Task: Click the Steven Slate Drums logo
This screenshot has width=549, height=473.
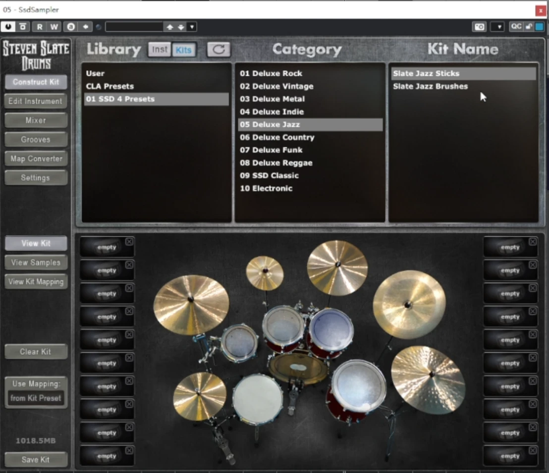Action: point(36,55)
